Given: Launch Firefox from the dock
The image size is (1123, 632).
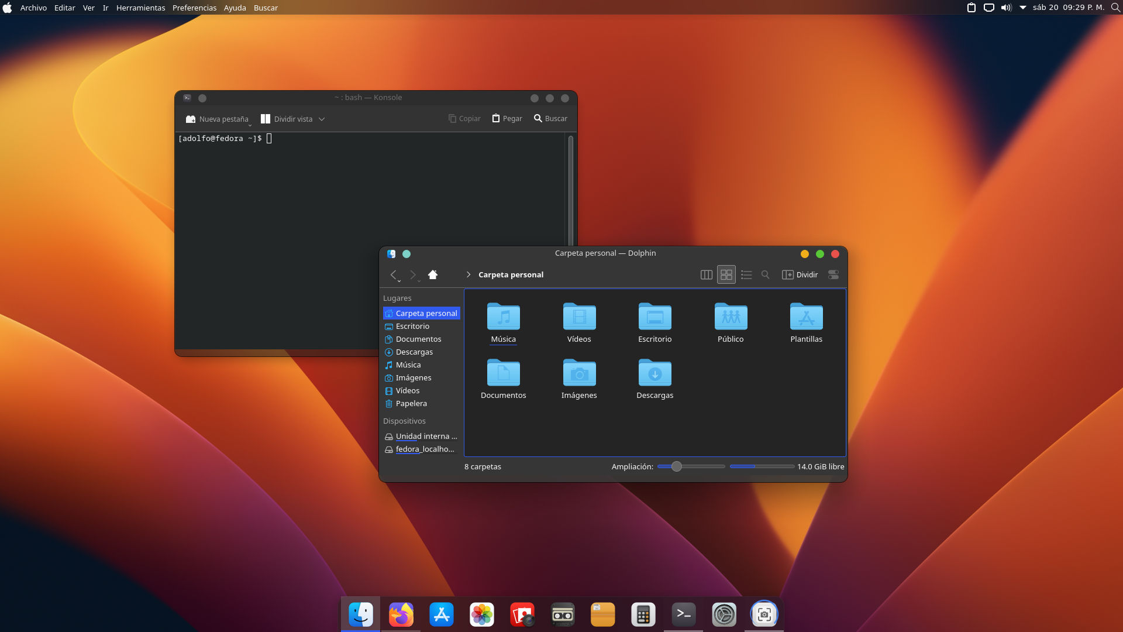Looking at the screenshot, I should click(401, 614).
